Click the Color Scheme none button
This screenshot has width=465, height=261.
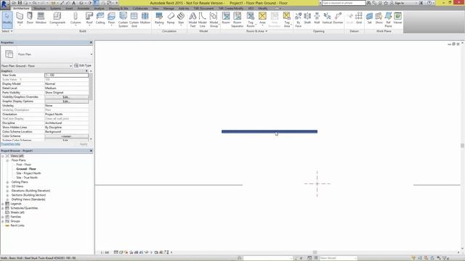coord(66,136)
